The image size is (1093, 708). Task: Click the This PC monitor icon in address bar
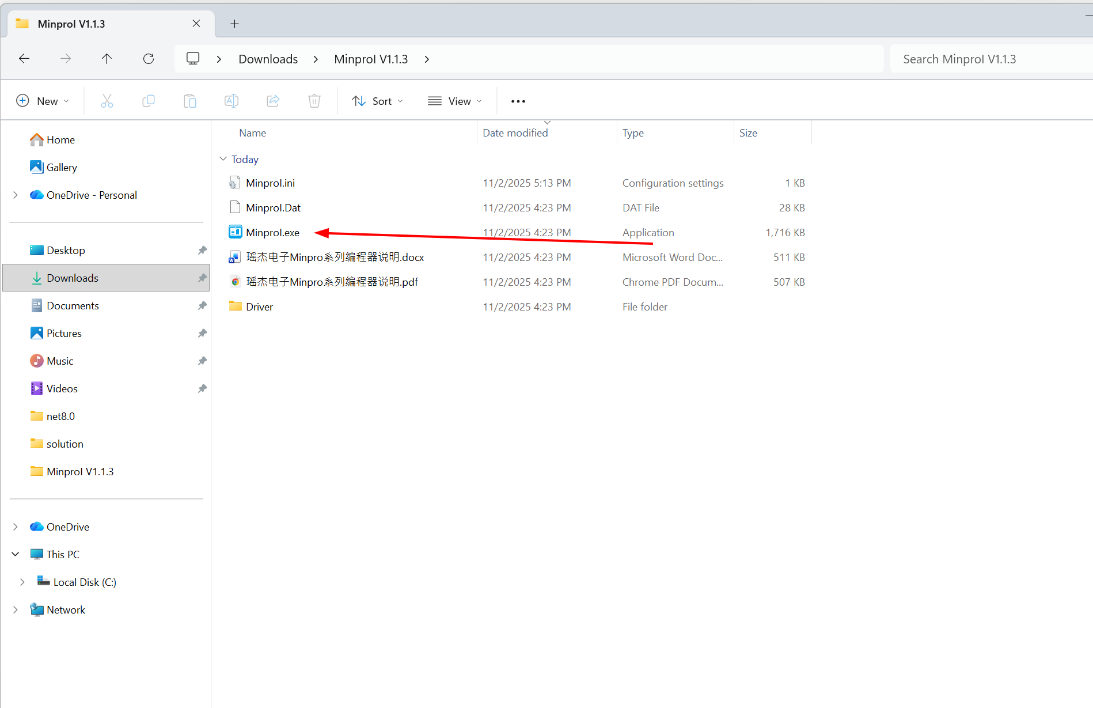coord(193,59)
